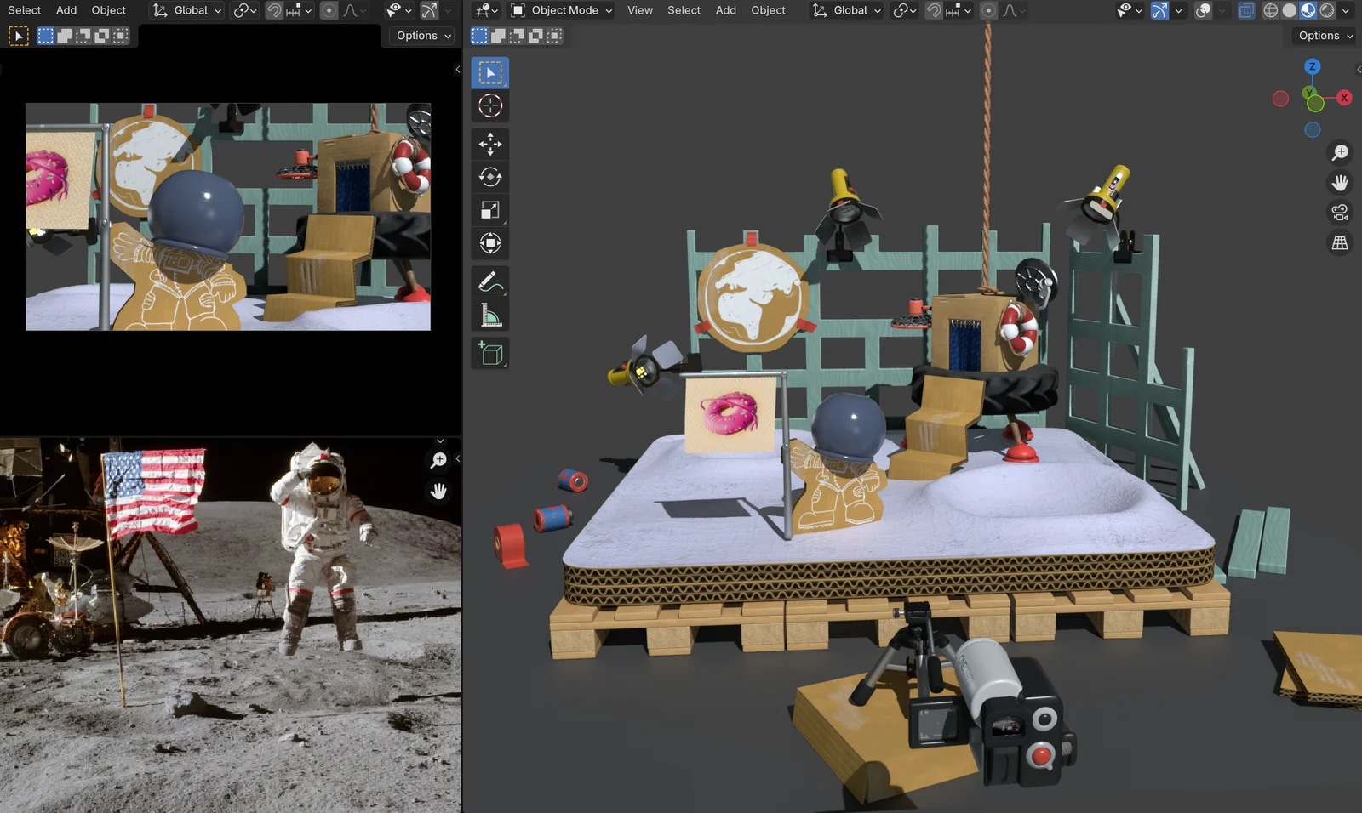Image resolution: width=1362 pixels, height=813 pixels.
Task: Activate the Rotate tool
Action: [490, 177]
